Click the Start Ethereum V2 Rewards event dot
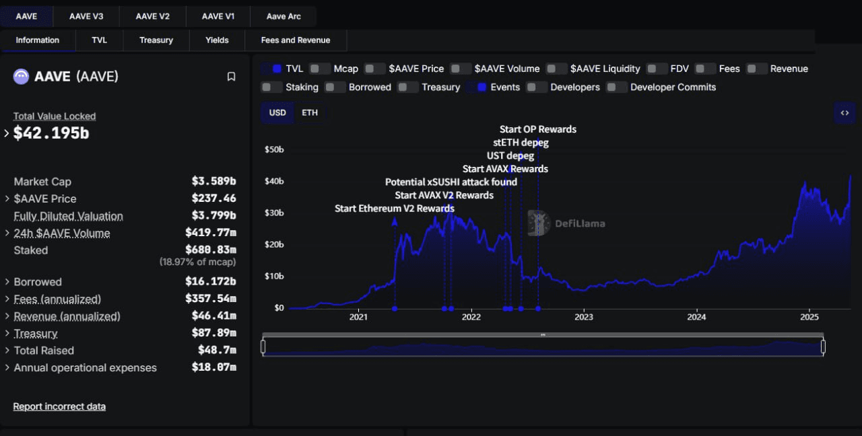 tap(395, 309)
